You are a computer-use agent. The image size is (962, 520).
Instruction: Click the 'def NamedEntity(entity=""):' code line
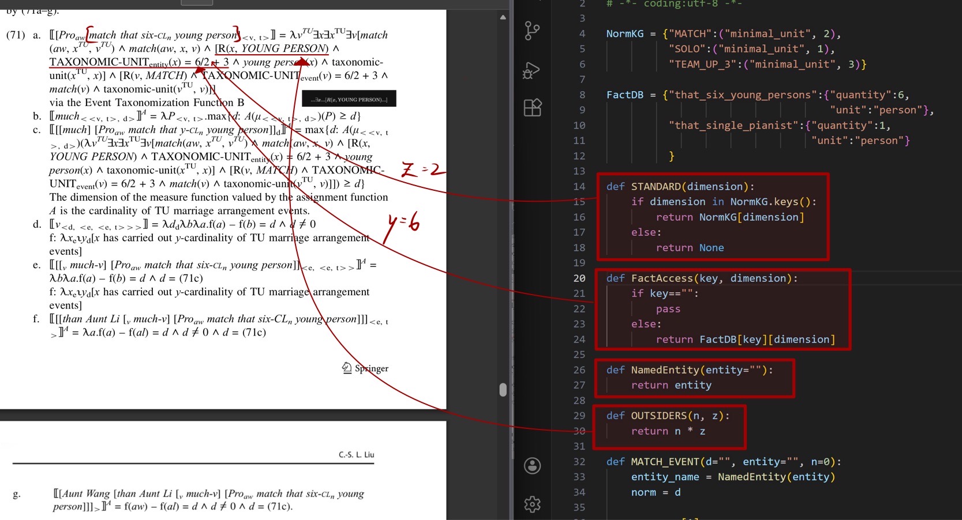coord(690,370)
